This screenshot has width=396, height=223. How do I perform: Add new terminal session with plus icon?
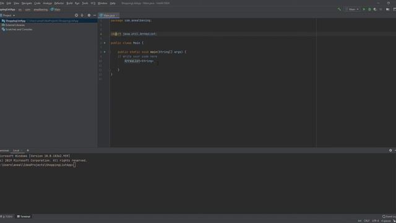click(x=28, y=151)
